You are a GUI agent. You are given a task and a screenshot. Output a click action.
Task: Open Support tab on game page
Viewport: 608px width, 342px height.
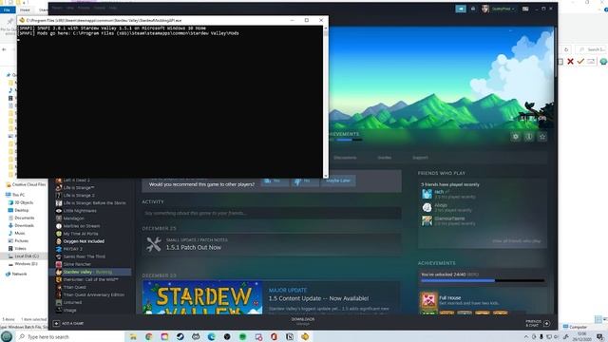coord(420,158)
